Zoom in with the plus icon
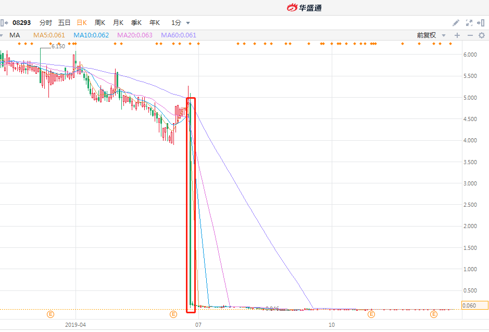The image size is (489, 332). [x=457, y=35]
